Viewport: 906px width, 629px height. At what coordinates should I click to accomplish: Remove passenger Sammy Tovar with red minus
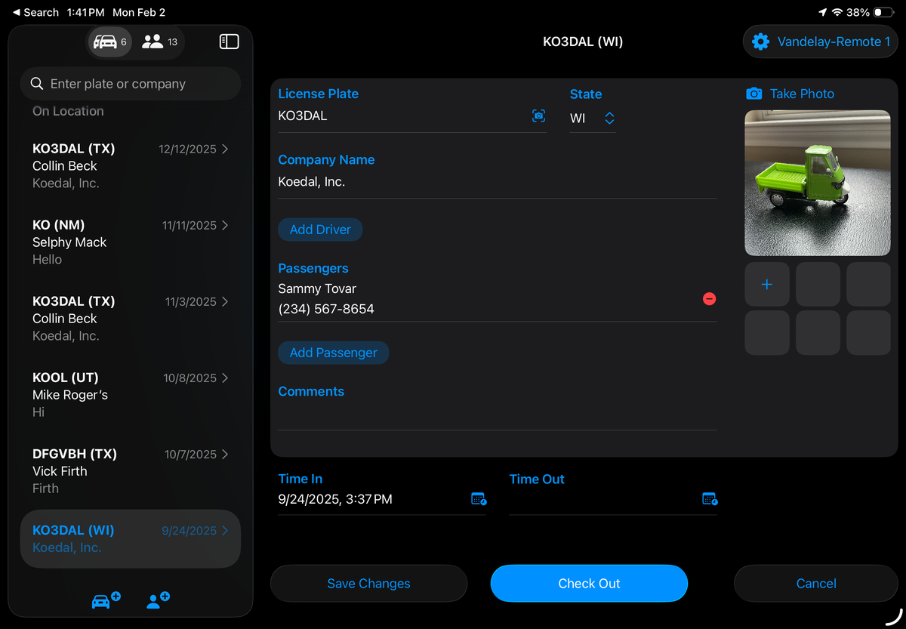pos(709,299)
